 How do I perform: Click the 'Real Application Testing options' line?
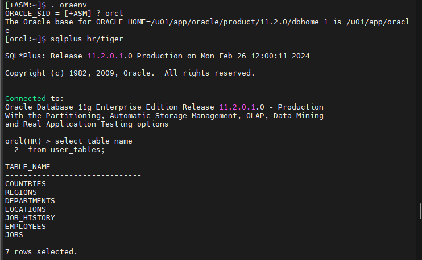(x=86, y=124)
